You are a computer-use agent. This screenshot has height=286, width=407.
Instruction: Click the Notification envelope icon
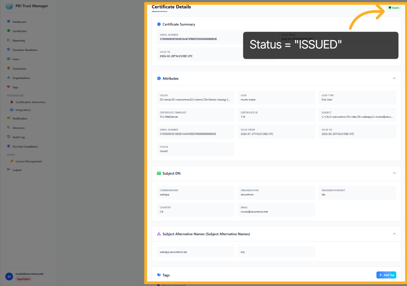point(8,118)
